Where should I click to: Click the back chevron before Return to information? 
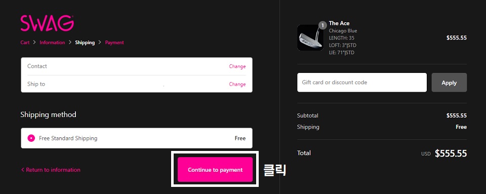pos(22,170)
